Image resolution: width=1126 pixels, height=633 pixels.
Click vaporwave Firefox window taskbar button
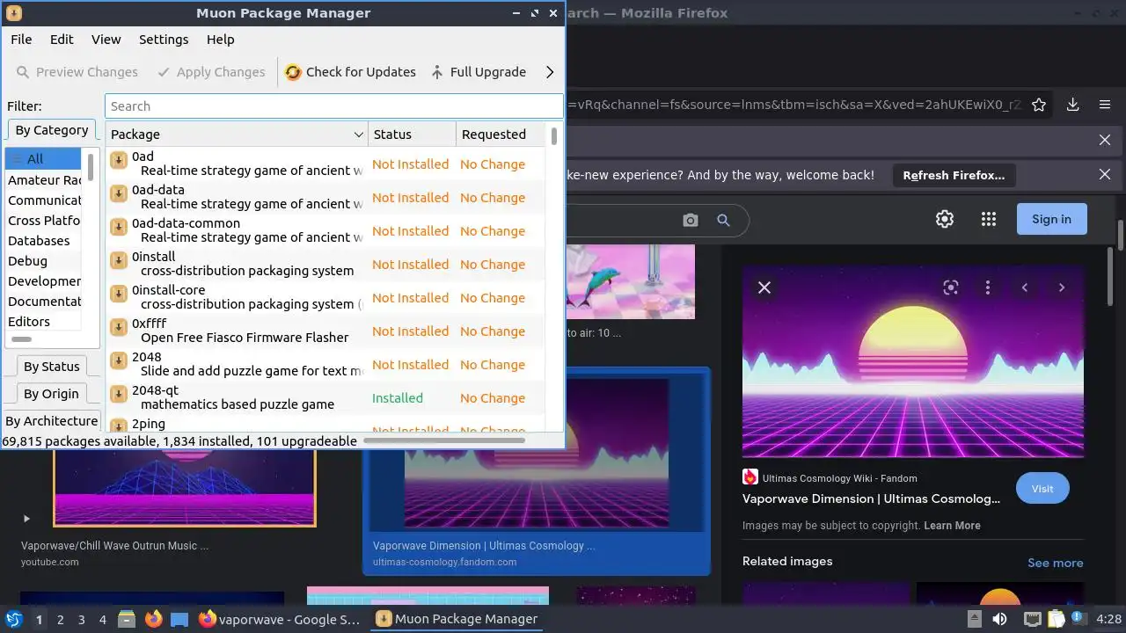point(280,619)
